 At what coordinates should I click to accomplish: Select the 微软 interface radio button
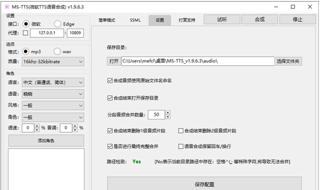click(26, 24)
